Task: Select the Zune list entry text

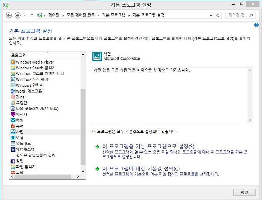Action: coord(20,97)
